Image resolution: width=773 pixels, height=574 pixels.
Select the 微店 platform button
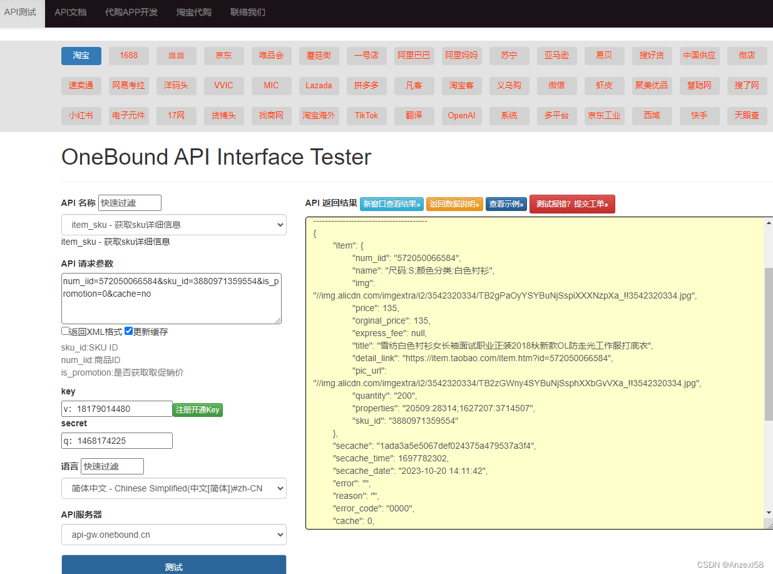pyautogui.click(x=747, y=56)
